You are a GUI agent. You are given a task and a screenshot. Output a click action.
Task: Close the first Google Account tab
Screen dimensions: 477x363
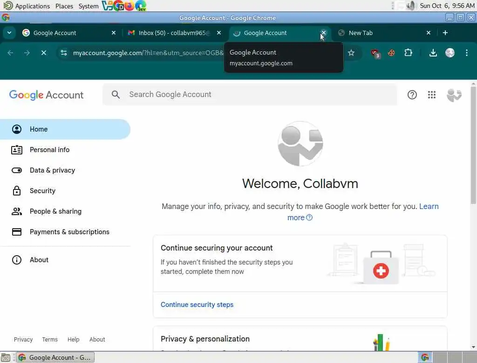point(114,33)
